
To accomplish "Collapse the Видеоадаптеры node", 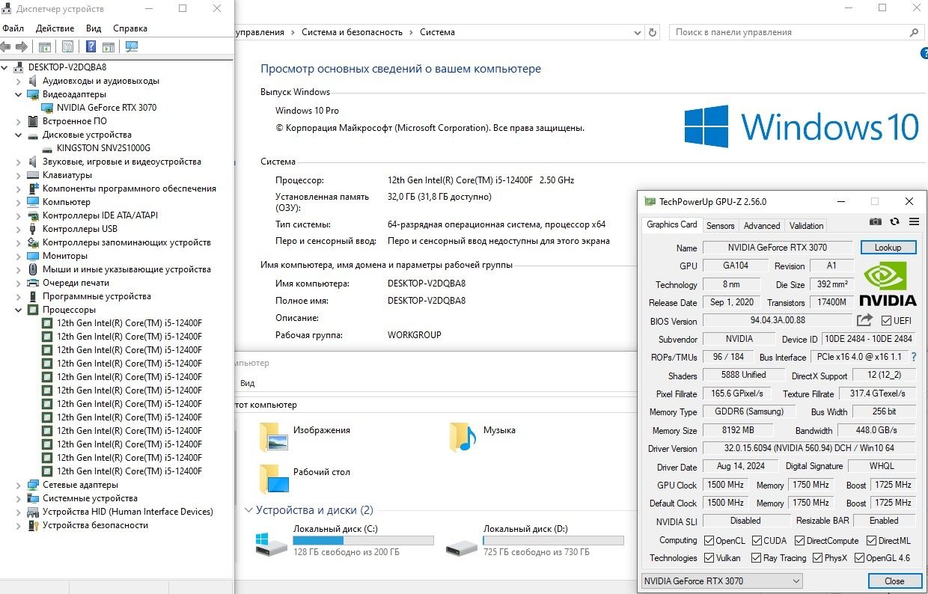I will tap(19, 94).
